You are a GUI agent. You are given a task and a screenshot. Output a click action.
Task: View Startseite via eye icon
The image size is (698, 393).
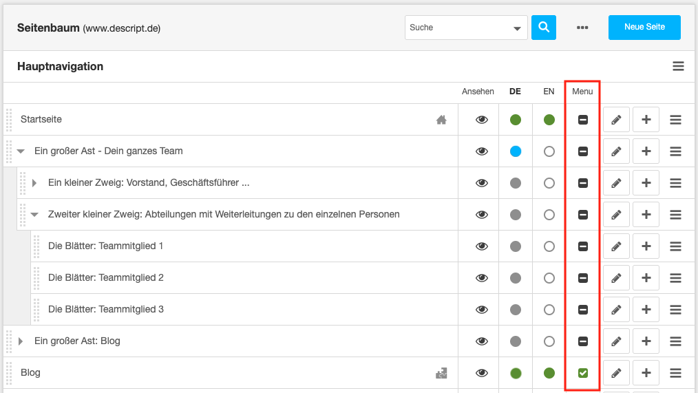[x=482, y=120]
